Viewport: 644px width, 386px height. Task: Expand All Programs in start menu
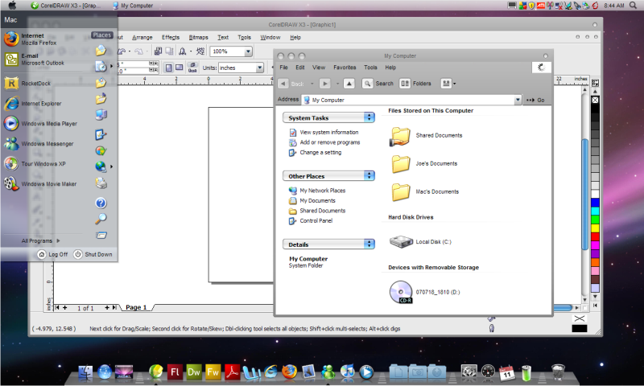coord(41,240)
